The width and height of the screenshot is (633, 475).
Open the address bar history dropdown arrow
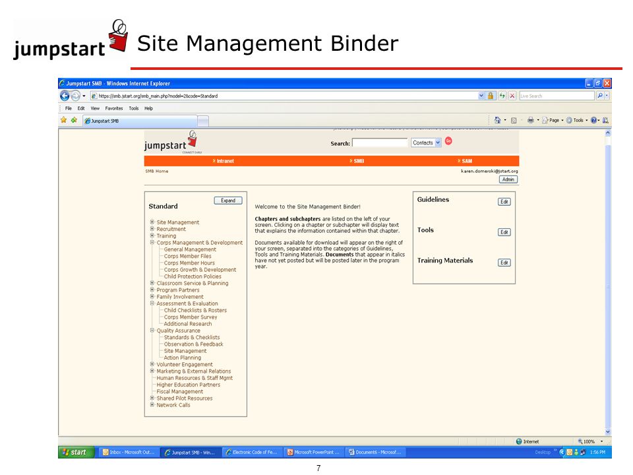[x=481, y=96]
